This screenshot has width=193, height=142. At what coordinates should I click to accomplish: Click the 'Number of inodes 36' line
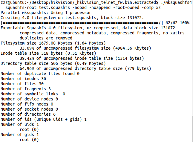click(x=22, y=79)
